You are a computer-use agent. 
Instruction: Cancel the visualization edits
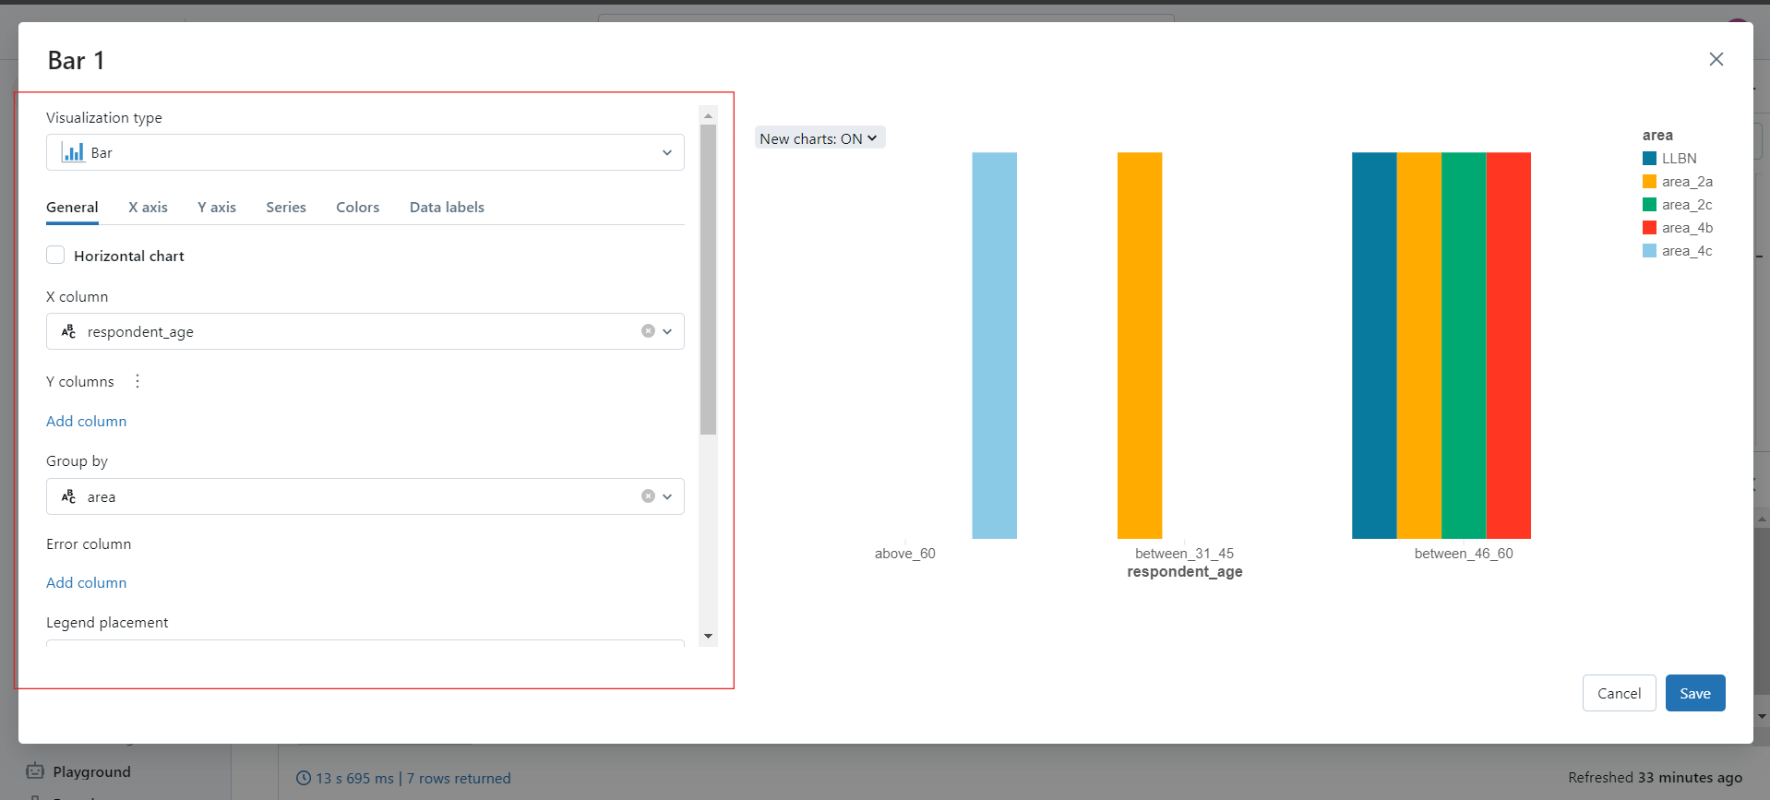[1619, 693]
